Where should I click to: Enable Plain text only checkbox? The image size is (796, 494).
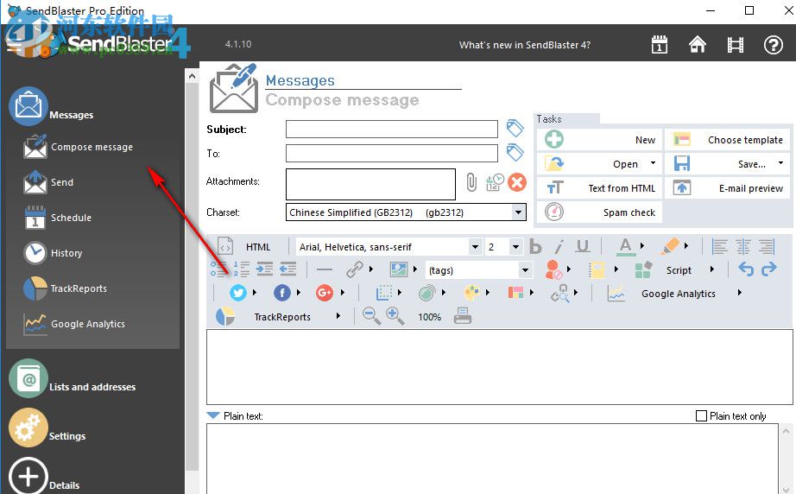click(701, 416)
